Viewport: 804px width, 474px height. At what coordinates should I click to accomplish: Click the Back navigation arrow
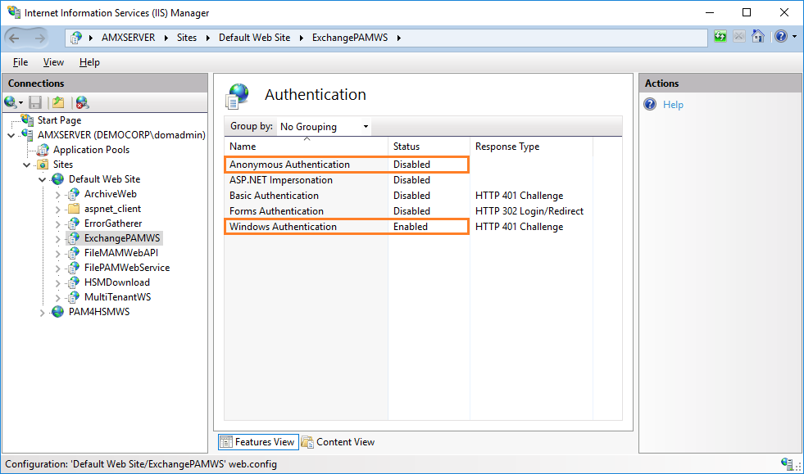point(16,38)
